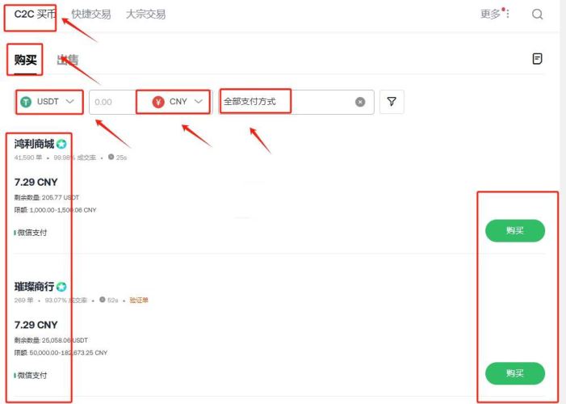Click the amount input field

110,102
